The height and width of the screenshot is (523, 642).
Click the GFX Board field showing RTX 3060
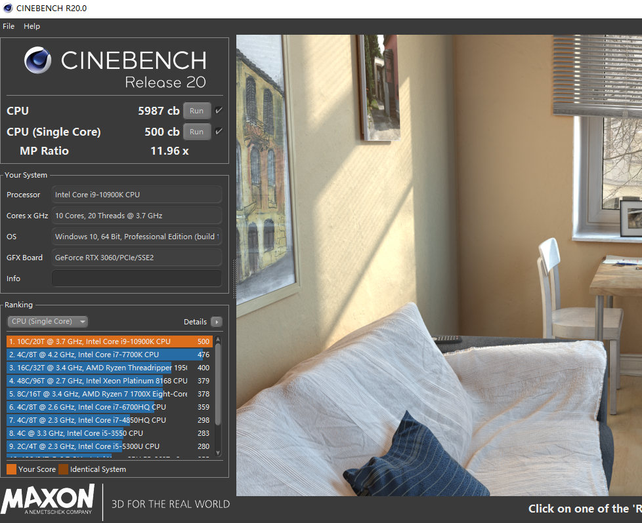coord(137,258)
